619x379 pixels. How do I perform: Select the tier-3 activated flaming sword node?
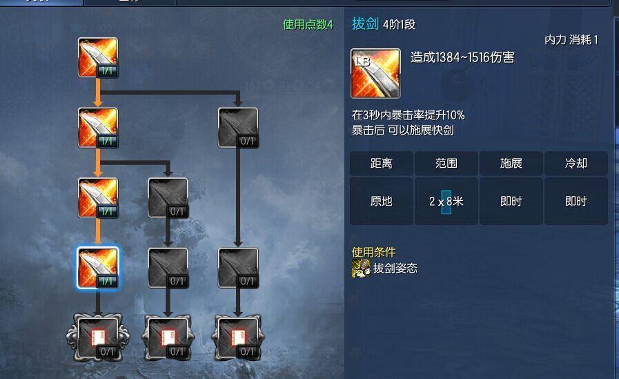click(x=98, y=198)
